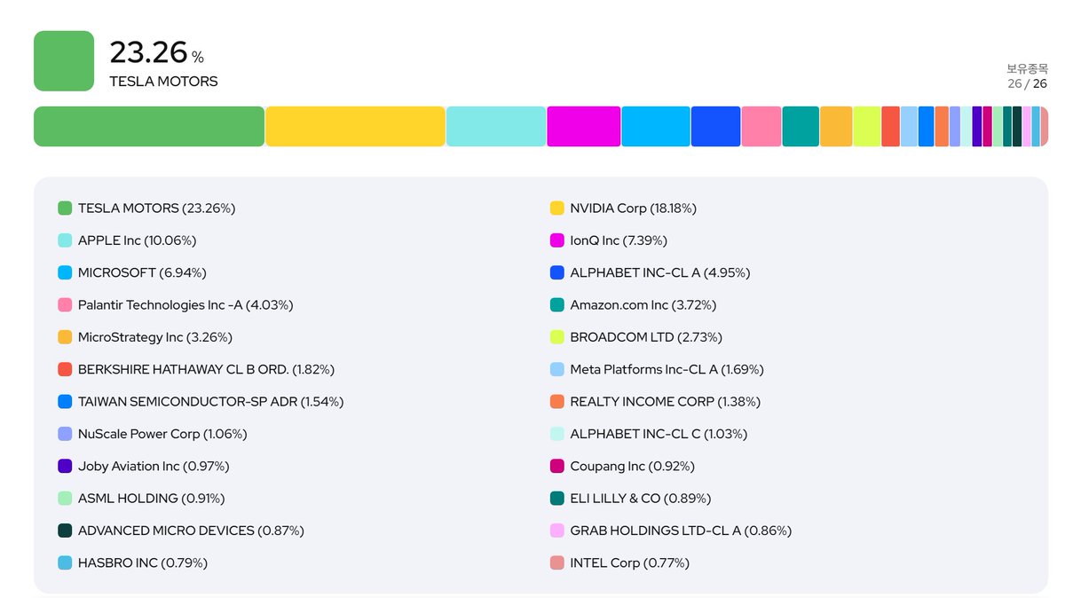This screenshot has height=598, width=1065.
Task: Click the Amazon.com Inc (3.72%) legend label
Action: click(x=643, y=305)
